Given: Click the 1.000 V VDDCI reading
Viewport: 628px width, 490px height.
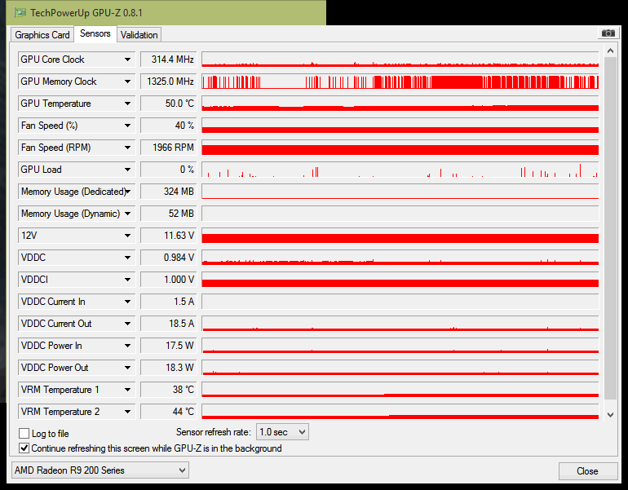Looking at the screenshot, I should 169,280.
